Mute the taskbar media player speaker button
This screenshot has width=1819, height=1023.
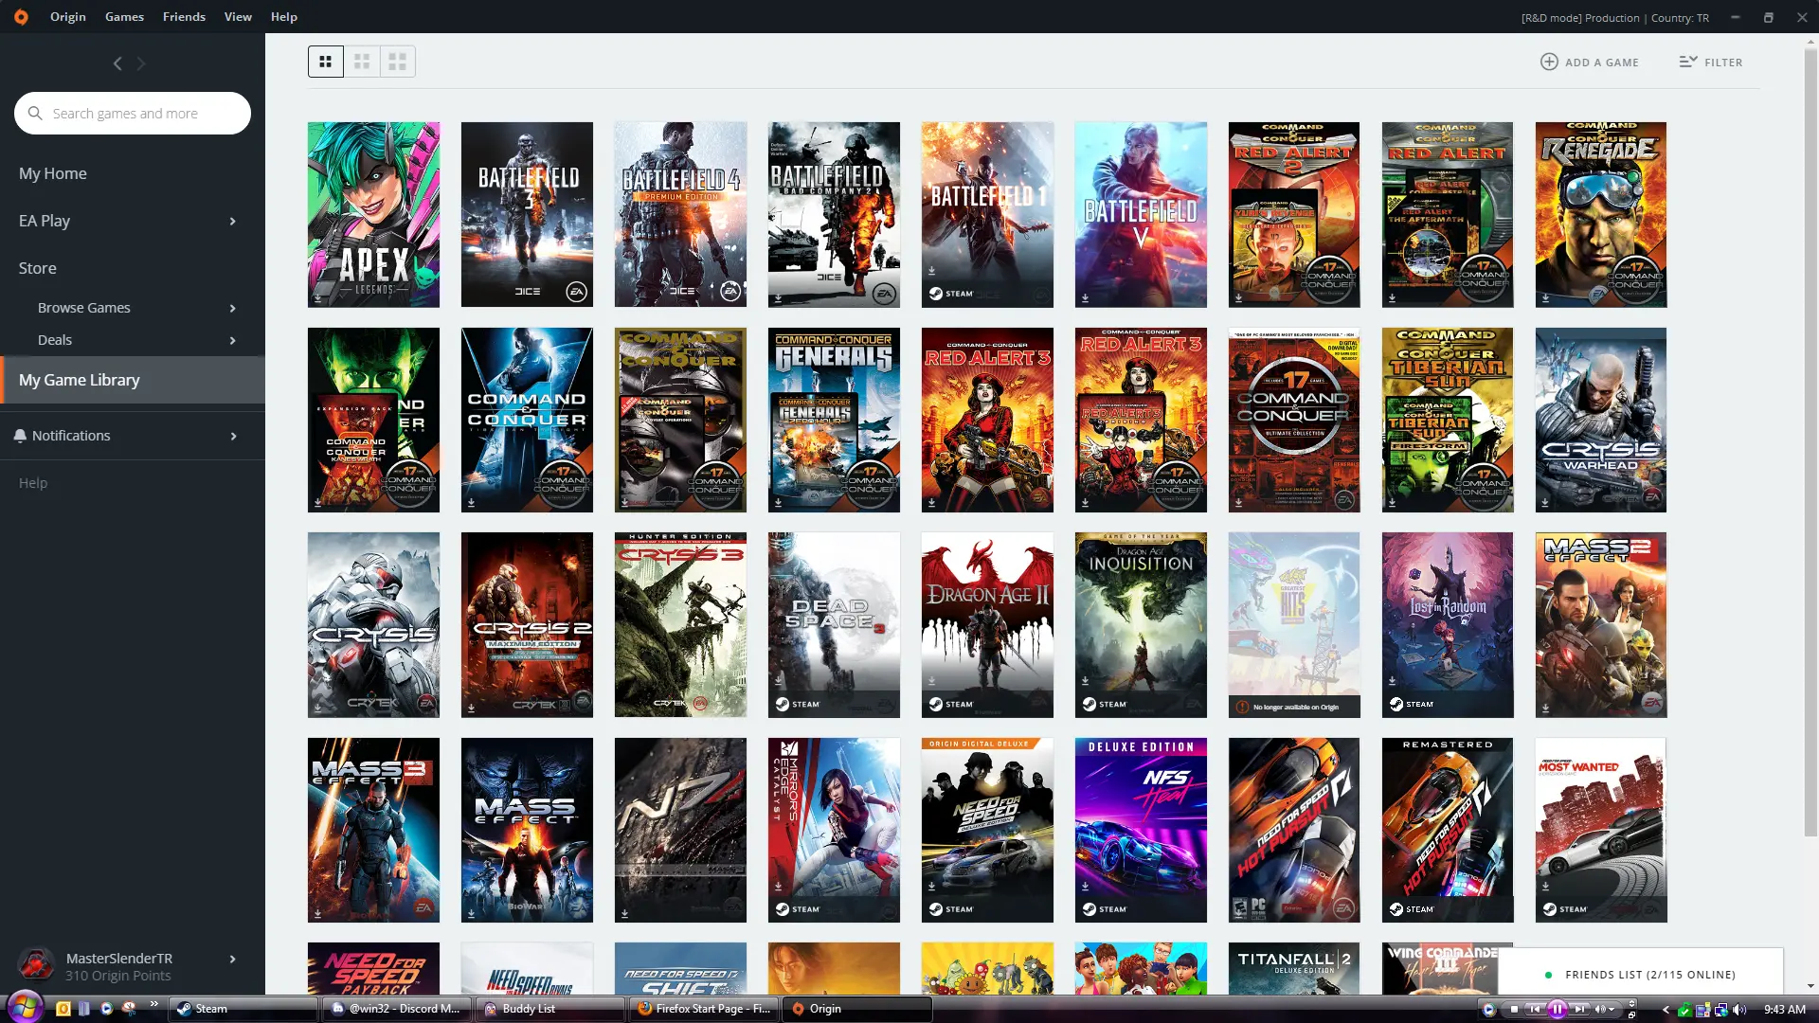(x=1600, y=1010)
